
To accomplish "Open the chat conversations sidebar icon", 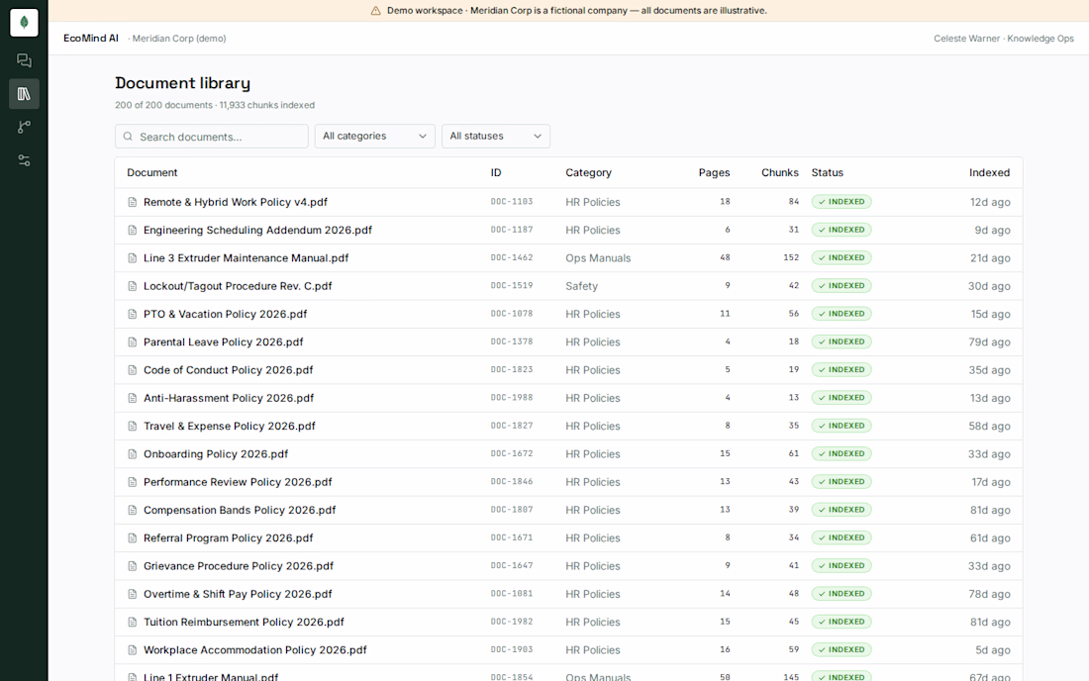I will [24, 60].
